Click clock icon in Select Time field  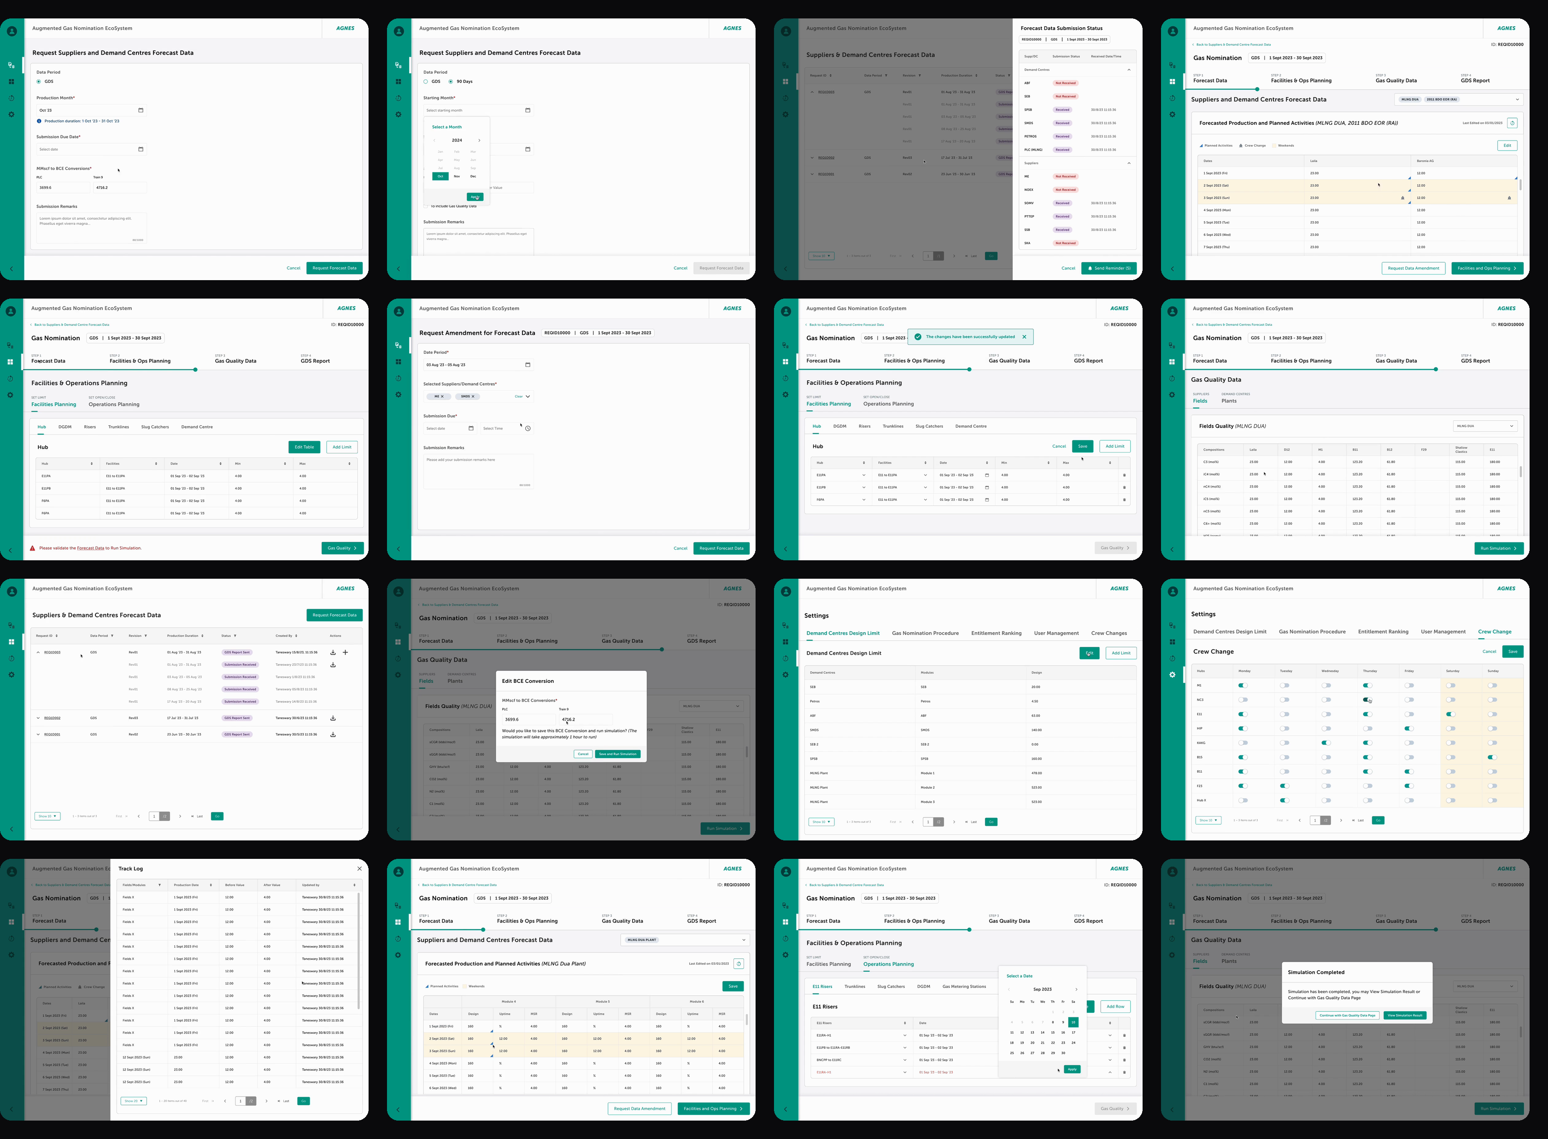pyautogui.click(x=528, y=429)
